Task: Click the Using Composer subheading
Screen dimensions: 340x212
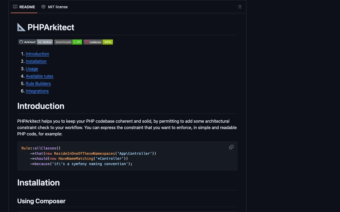Action: 41,201
